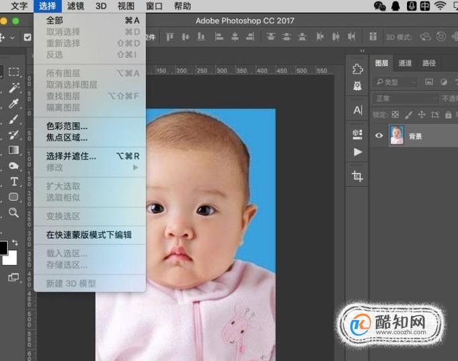The image size is (458, 361).
Task: Open WeChat icon in macOS menu bar
Action: (x=380, y=6)
